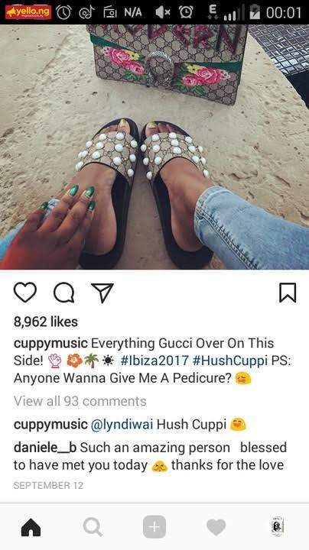Tap the yello.ng notification in status bar
This screenshot has height=550, width=309.
click(x=28, y=12)
